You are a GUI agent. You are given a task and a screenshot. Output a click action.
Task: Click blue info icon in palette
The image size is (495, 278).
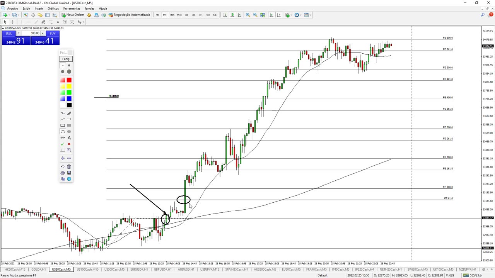(69, 179)
